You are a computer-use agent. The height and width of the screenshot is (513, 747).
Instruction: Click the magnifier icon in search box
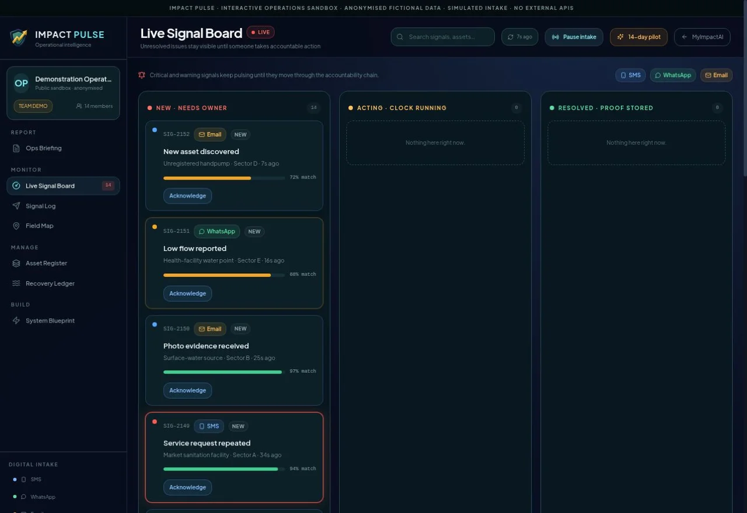(x=400, y=37)
